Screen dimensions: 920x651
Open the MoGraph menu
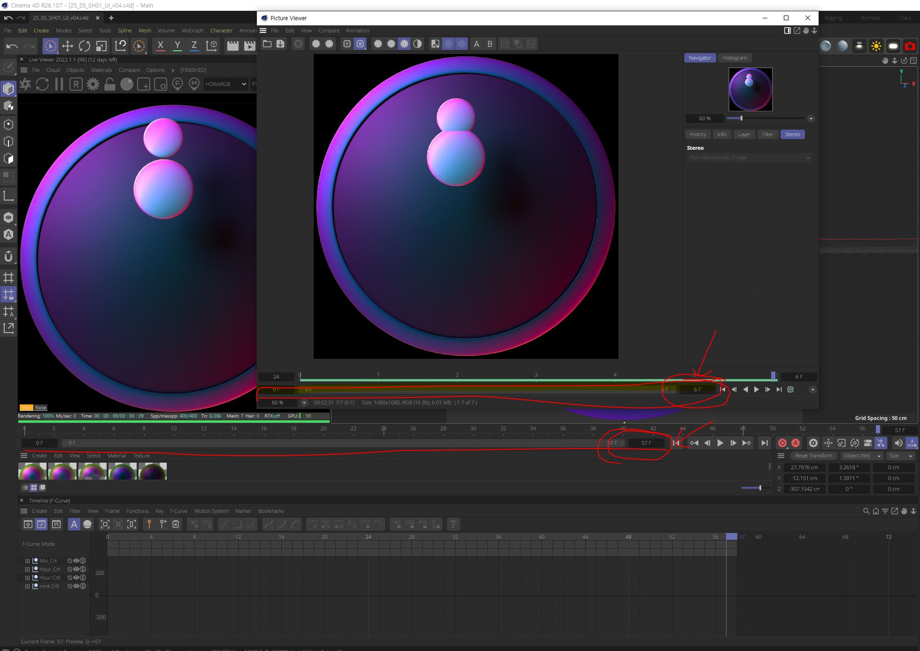(x=193, y=31)
